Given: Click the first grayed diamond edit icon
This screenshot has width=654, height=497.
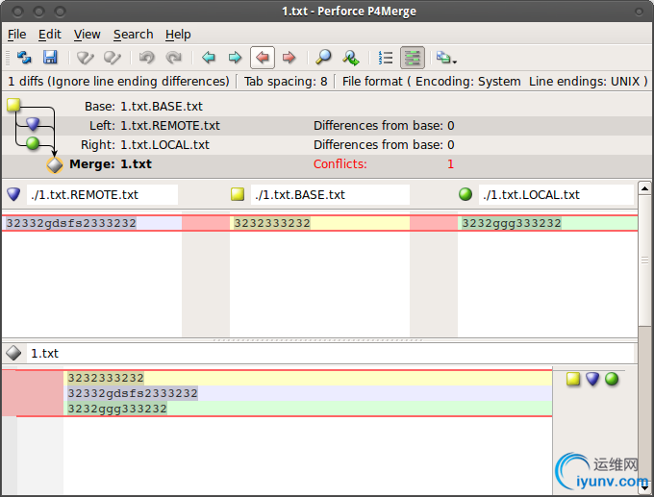Looking at the screenshot, I should (85, 58).
